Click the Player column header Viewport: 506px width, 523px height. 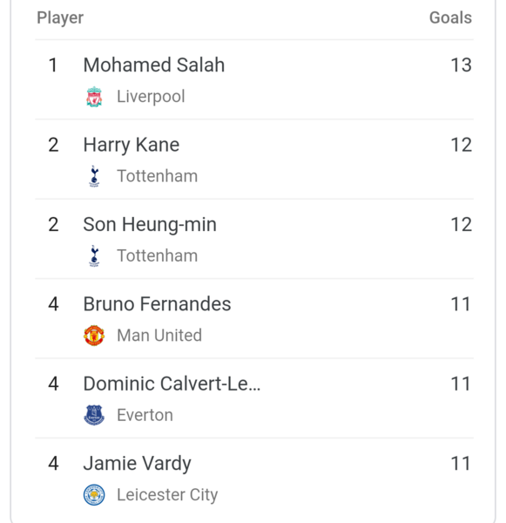click(x=60, y=17)
